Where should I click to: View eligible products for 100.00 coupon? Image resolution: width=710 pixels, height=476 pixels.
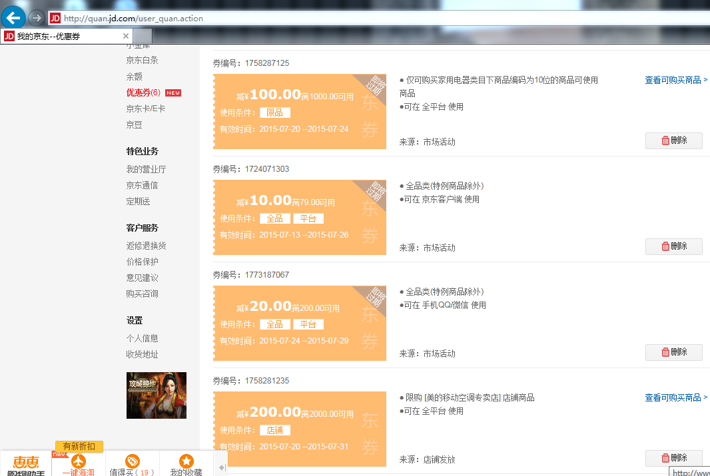click(675, 80)
